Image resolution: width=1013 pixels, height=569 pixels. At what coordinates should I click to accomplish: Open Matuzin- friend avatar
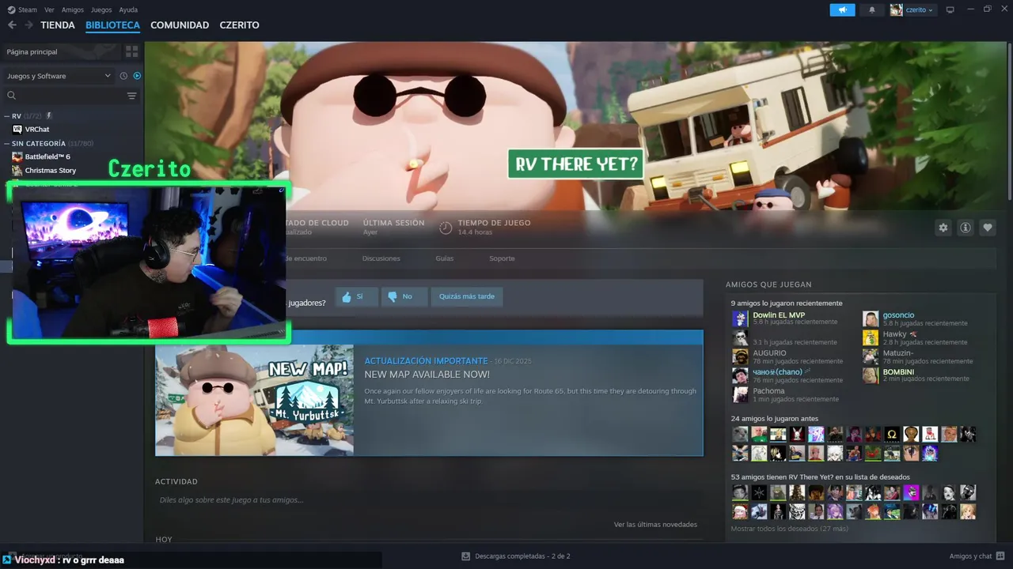click(871, 356)
